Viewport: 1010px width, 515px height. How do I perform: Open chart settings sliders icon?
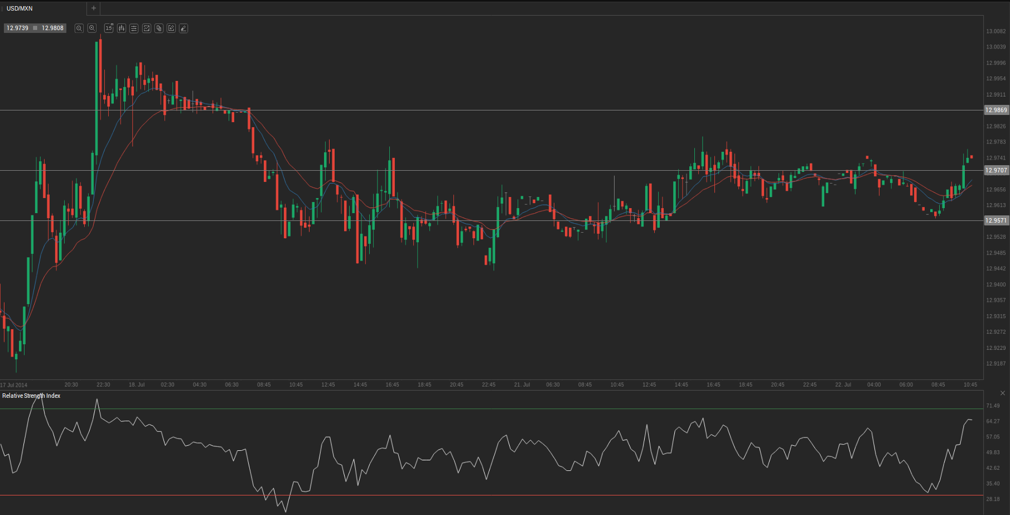pos(134,28)
